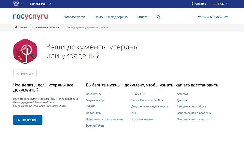Image resolution: width=244 pixels, height=162 pixels.
Task: Open the "Документы на недвижимость" link
Action: point(150,106)
